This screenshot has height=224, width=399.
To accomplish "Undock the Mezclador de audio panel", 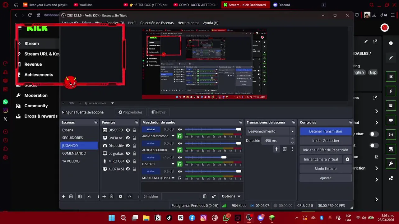I will (x=240, y=122).
